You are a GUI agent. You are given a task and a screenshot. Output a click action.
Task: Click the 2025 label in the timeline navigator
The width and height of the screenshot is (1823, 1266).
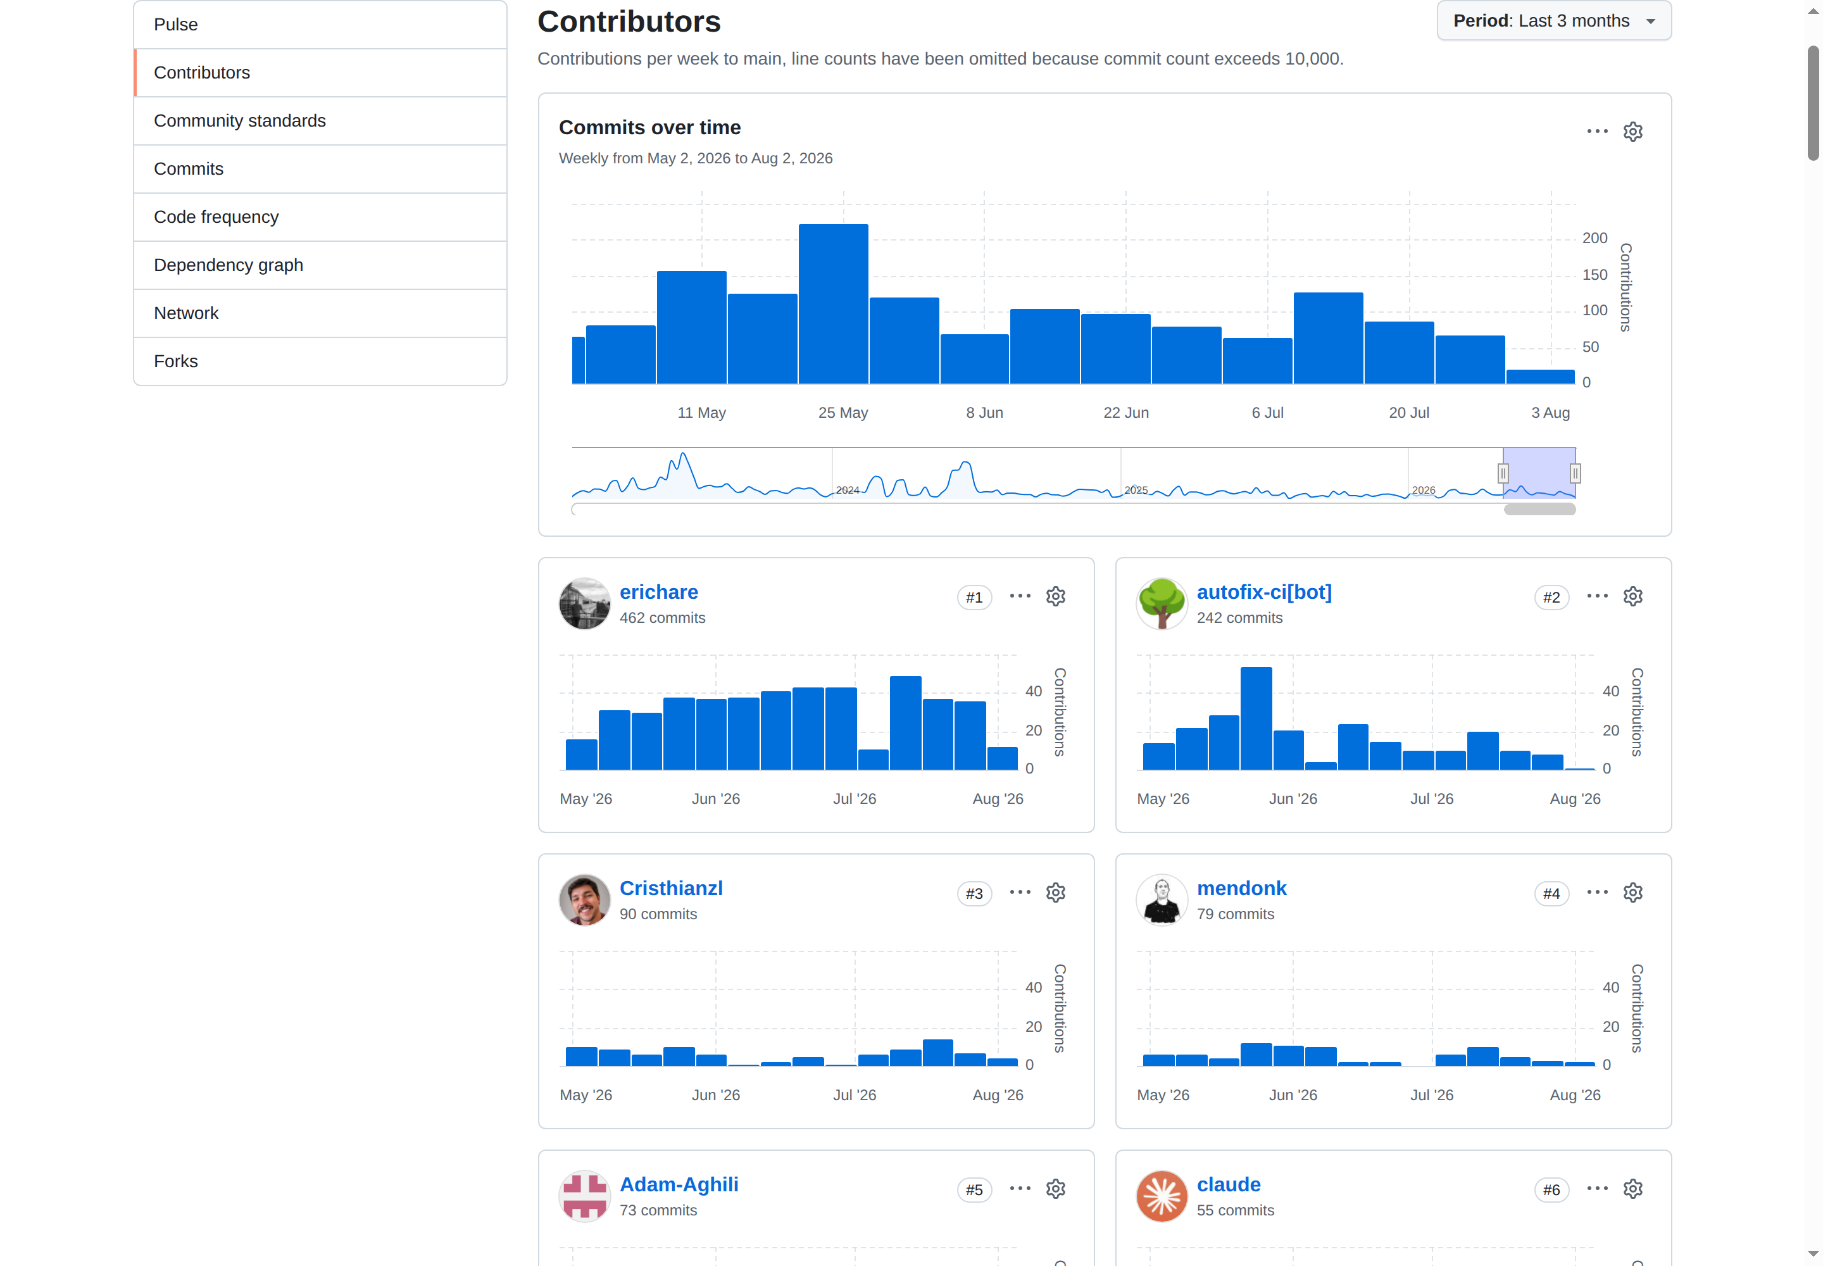pos(1136,490)
